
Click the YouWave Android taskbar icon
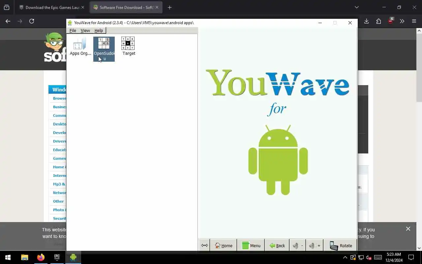pos(73,257)
